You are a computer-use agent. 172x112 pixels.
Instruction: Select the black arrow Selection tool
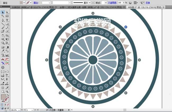coord(3,12)
